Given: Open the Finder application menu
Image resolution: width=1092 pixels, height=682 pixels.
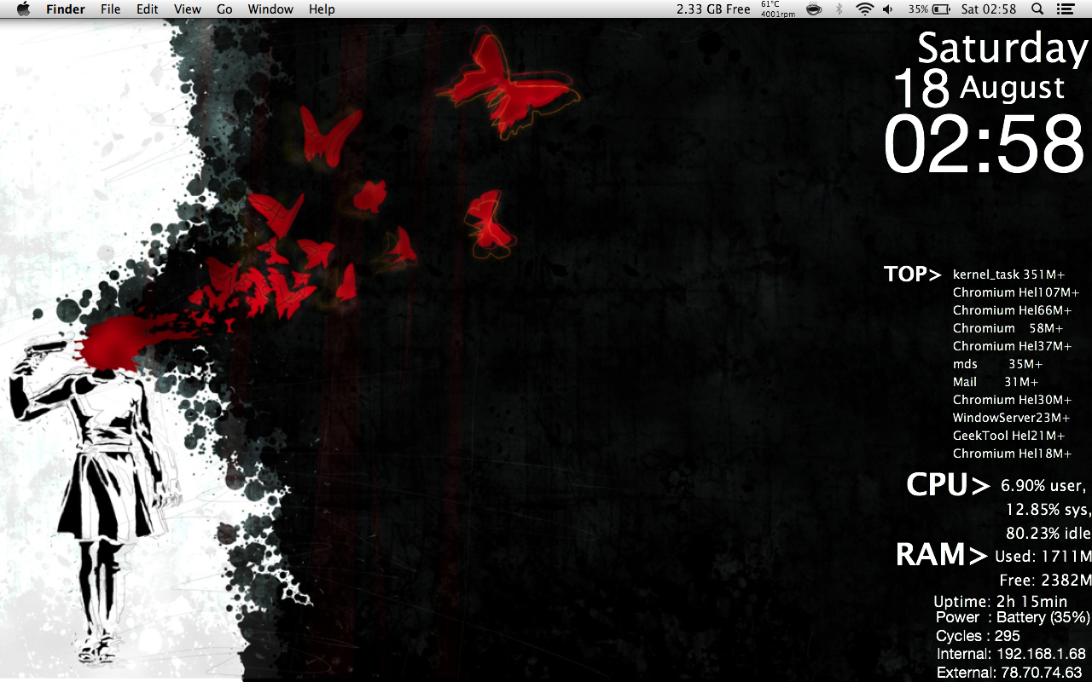Looking at the screenshot, I should [x=66, y=9].
